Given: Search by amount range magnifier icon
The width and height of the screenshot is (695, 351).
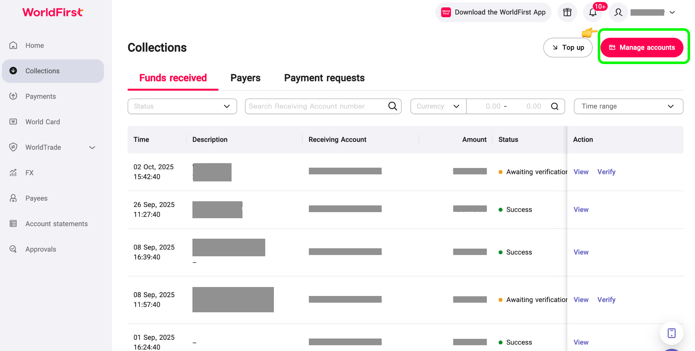Looking at the screenshot, I should tap(555, 106).
